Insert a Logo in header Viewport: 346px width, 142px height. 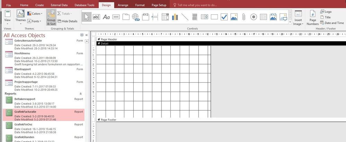click(x=326, y=12)
